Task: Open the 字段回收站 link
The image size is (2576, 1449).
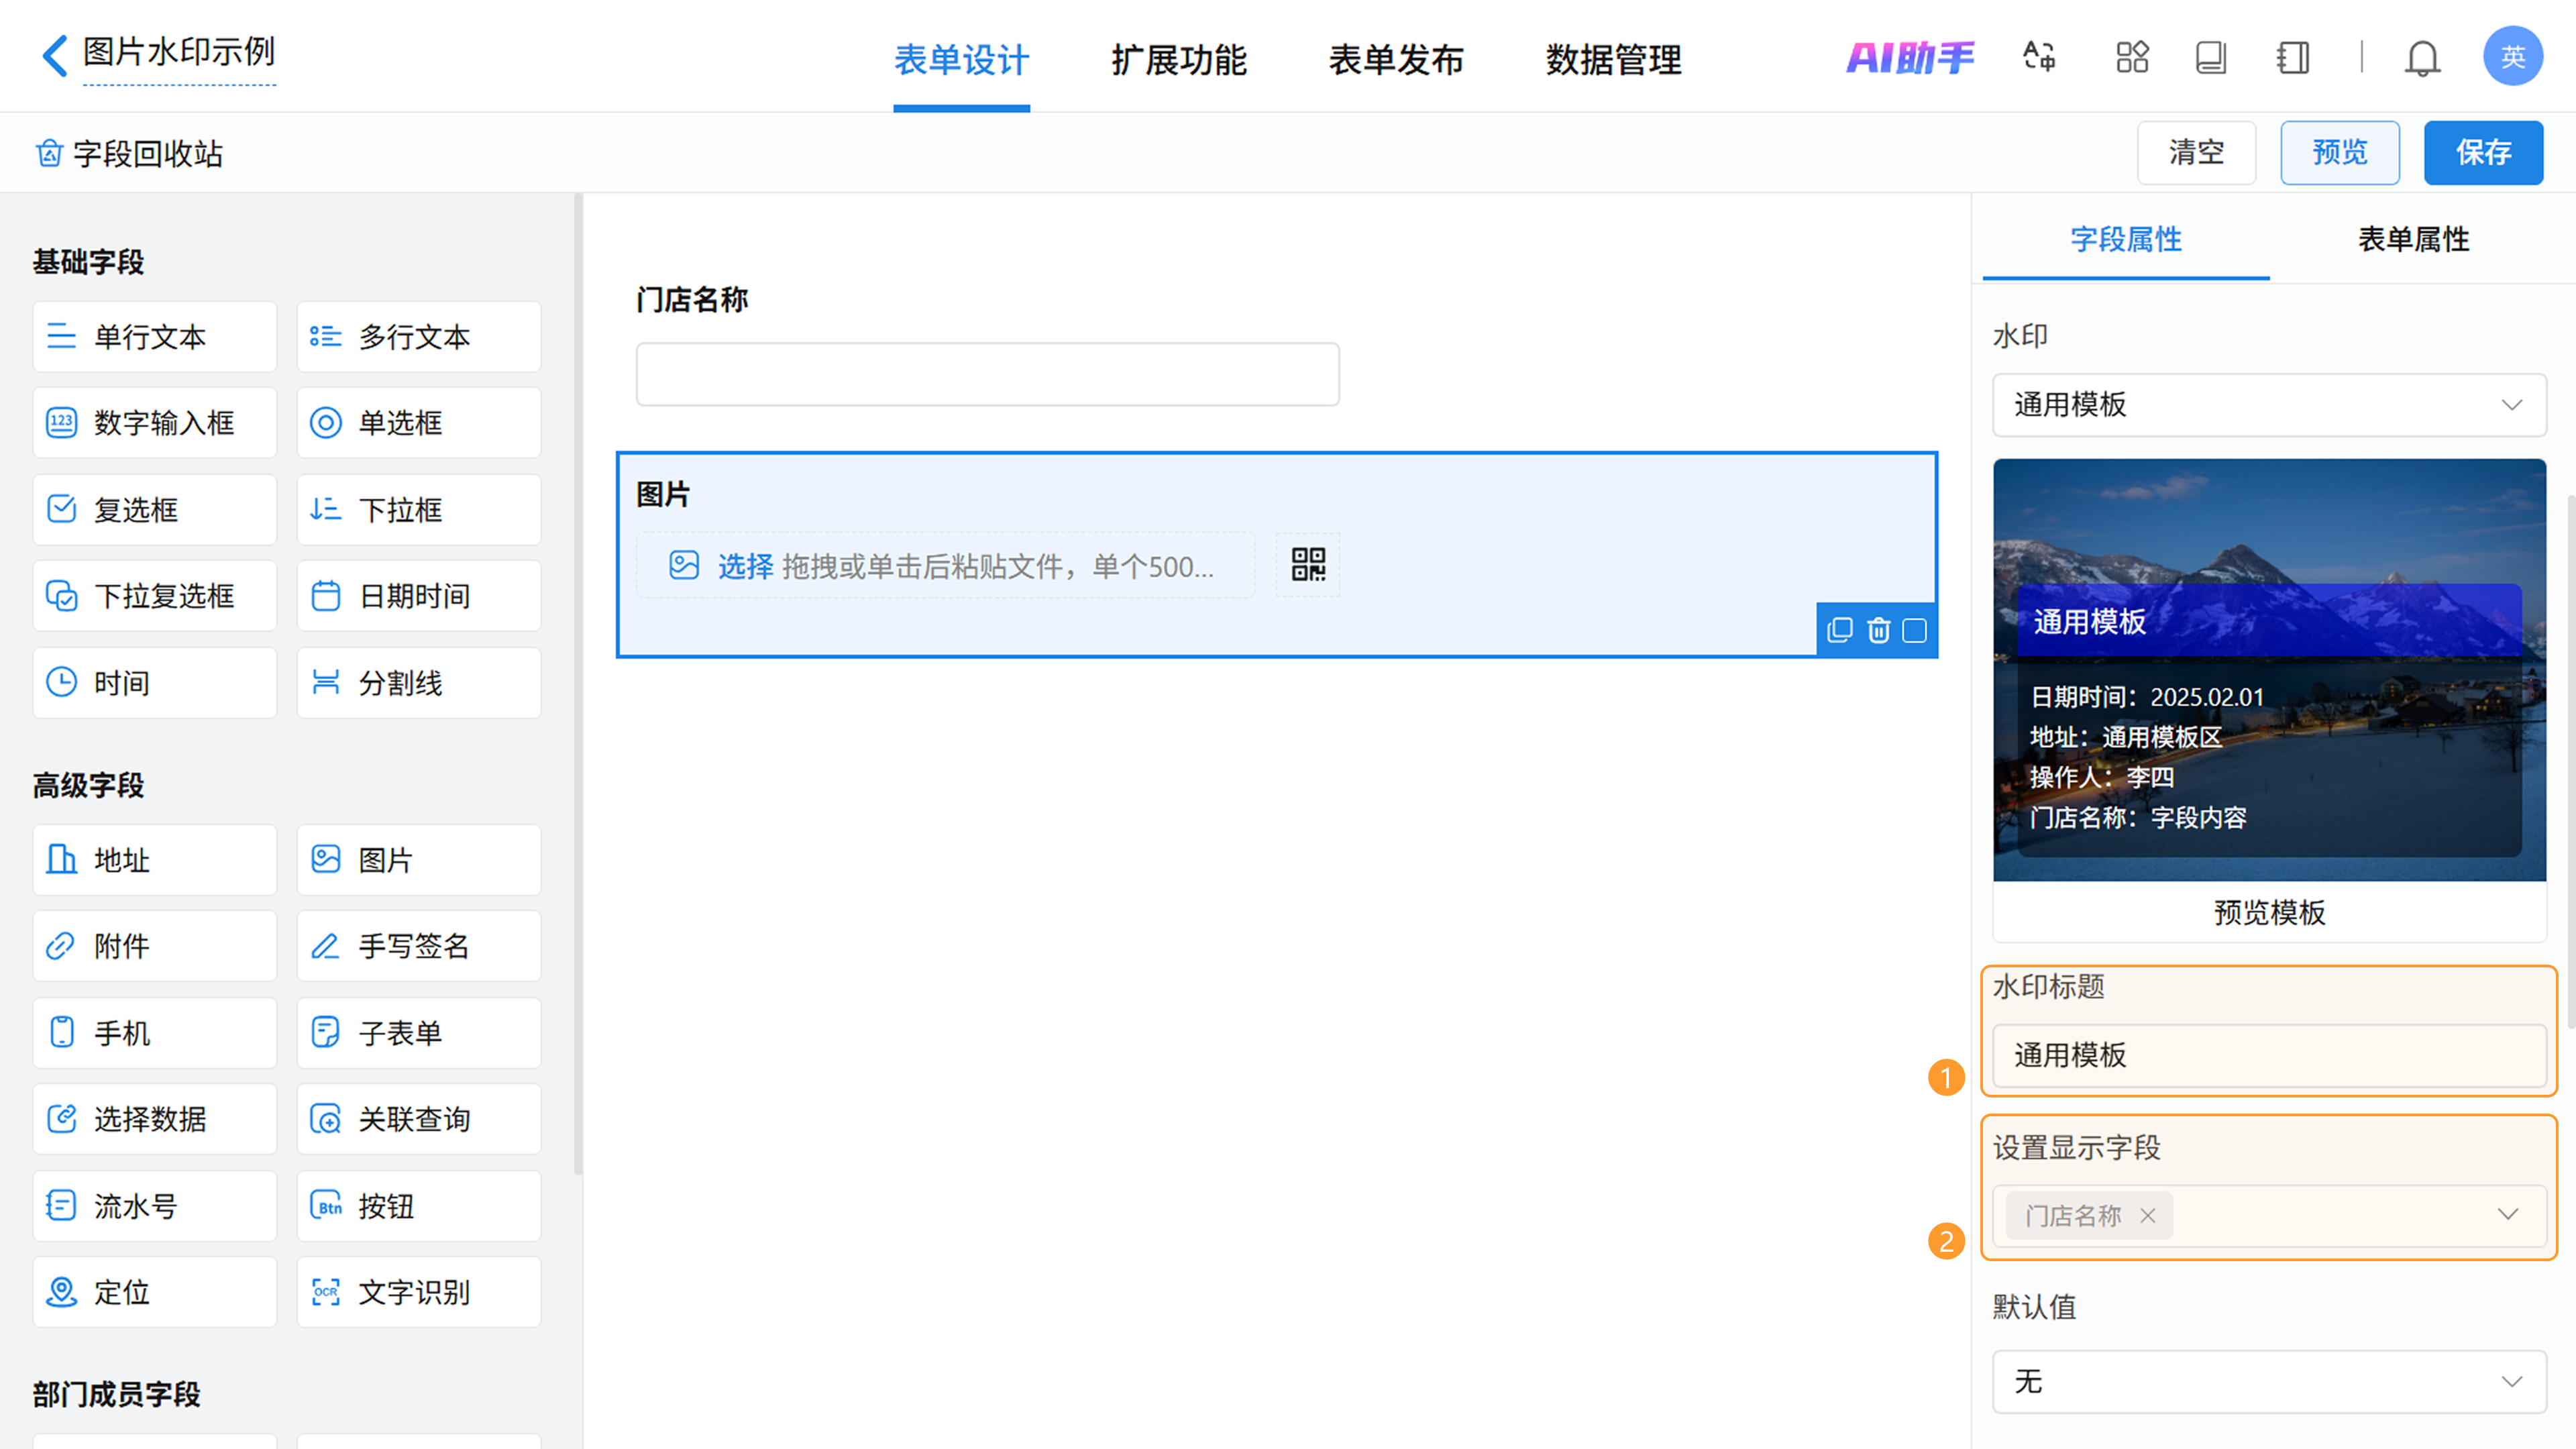Action: [x=130, y=153]
